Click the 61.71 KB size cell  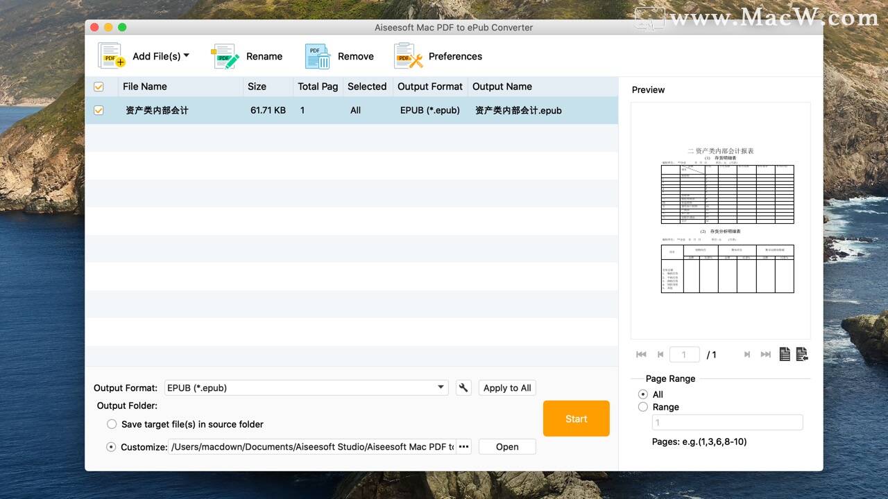pyautogui.click(x=268, y=110)
